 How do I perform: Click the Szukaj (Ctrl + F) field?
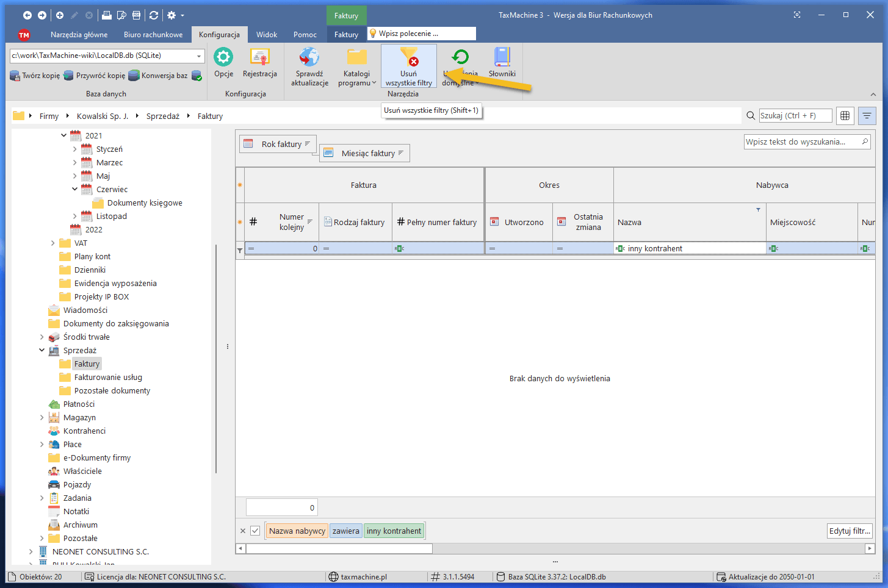tap(795, 115)
